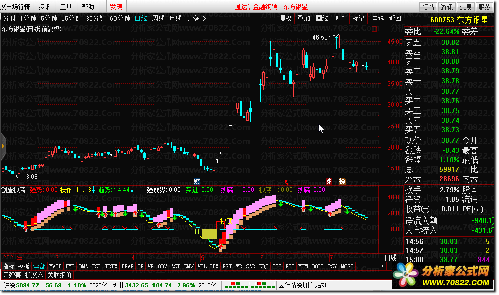Switch the indicator to OBV
Screen dimensions: 499x295
[x=162, y=266]
